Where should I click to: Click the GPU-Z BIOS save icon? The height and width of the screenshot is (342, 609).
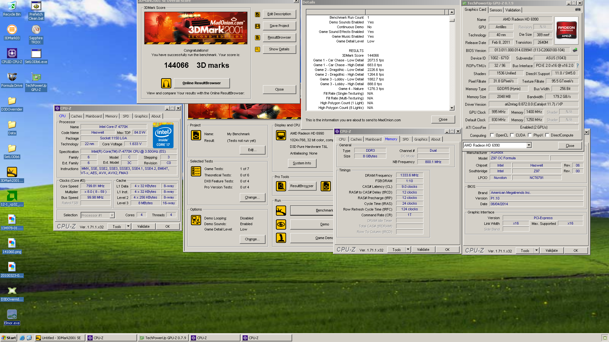(x=575, y=50)
